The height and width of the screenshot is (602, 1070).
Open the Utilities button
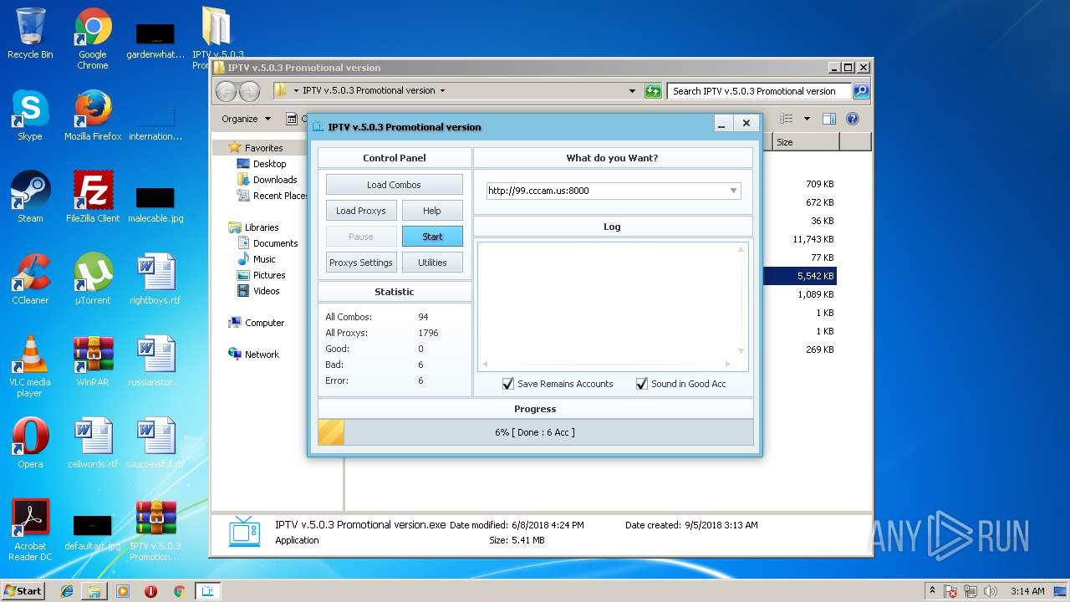click(x=431, y=263)
